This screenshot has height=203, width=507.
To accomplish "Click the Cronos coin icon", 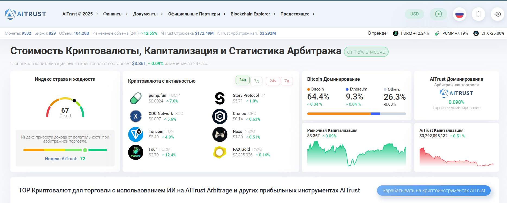I will click(x=220, y=117).
